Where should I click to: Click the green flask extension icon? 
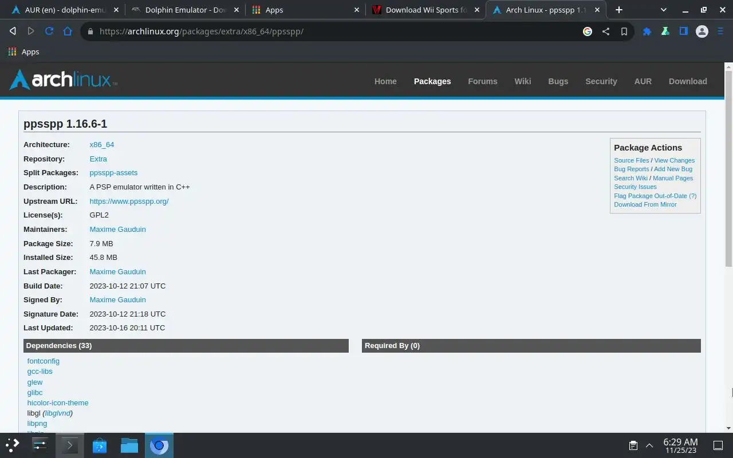click(x=665, y=31)
